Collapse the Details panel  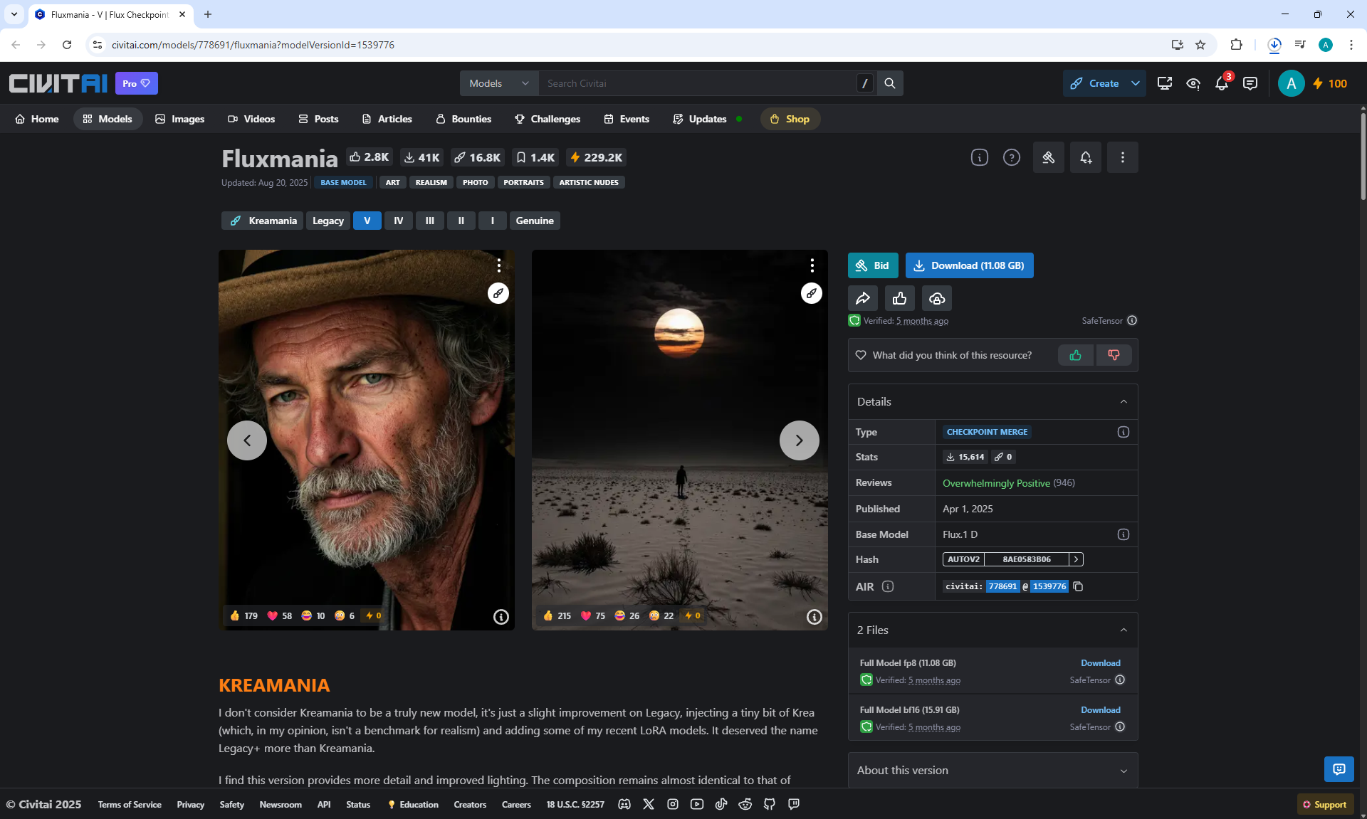pyautogui.click(x=1124, y=401)
